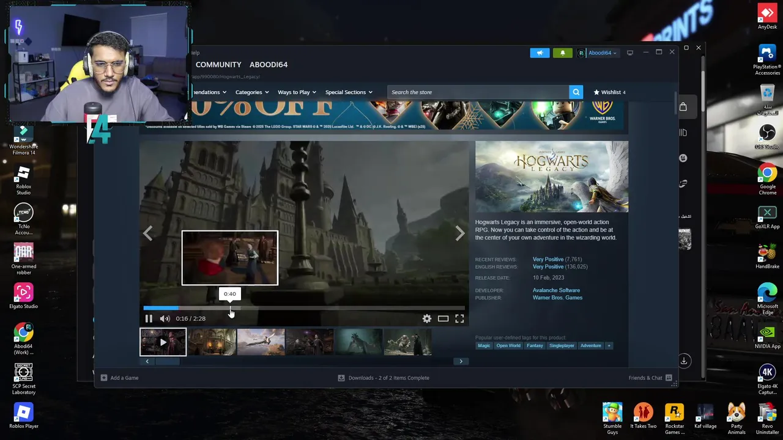Expand the Categories dropdown
This screenshot has height=440, width=783.
point(251,92)
